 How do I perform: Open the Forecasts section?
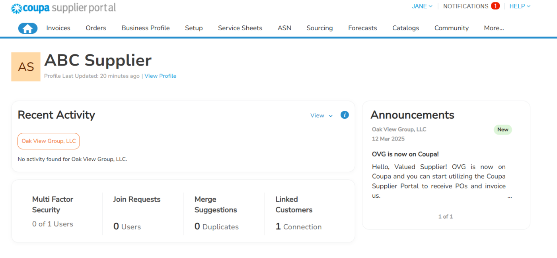pyautogui.click(x=362, y=28)
